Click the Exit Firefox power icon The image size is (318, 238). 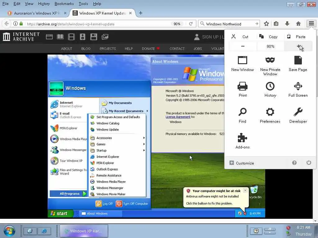[x=309, y=162]
